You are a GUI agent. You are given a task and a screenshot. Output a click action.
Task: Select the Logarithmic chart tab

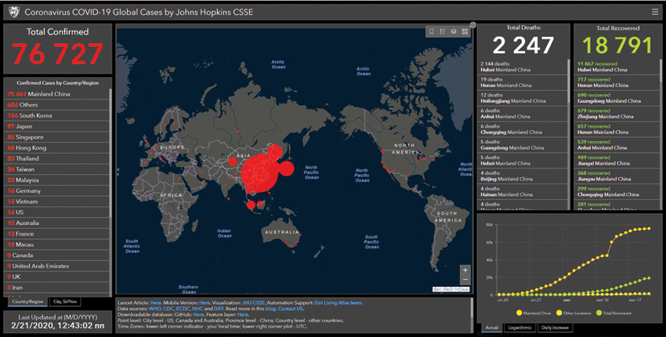pos(519,328)
